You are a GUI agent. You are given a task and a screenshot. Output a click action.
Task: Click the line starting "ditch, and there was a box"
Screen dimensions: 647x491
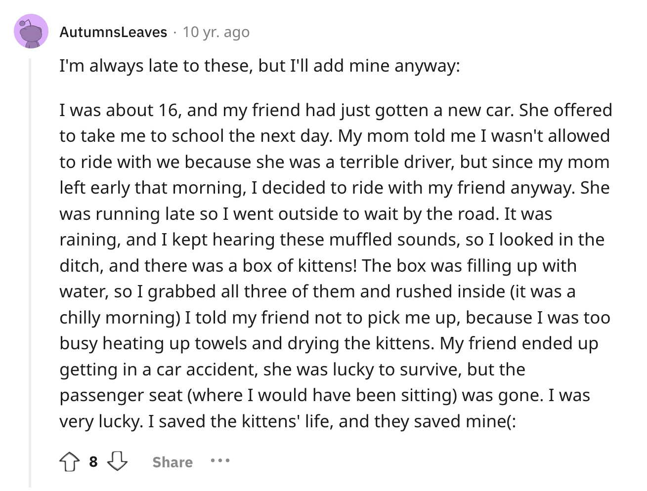(318, 266)
